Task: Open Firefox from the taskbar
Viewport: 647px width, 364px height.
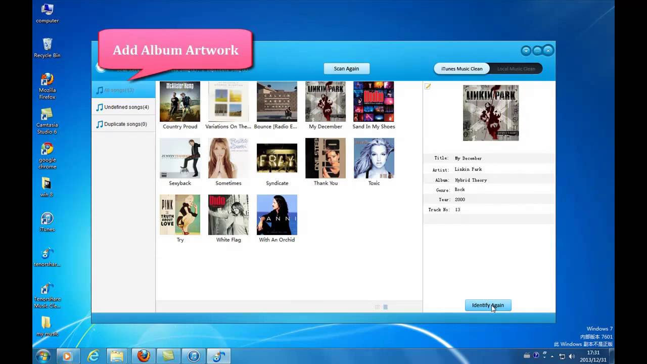Action: point(144,356)
